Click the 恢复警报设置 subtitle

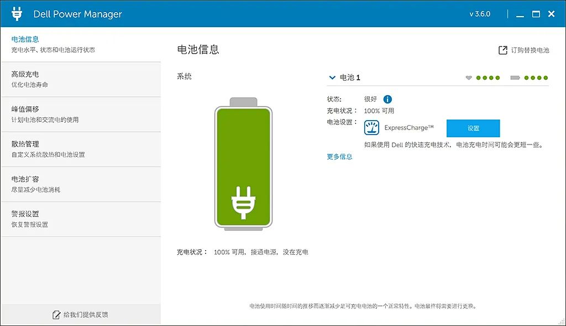(30, 225)
